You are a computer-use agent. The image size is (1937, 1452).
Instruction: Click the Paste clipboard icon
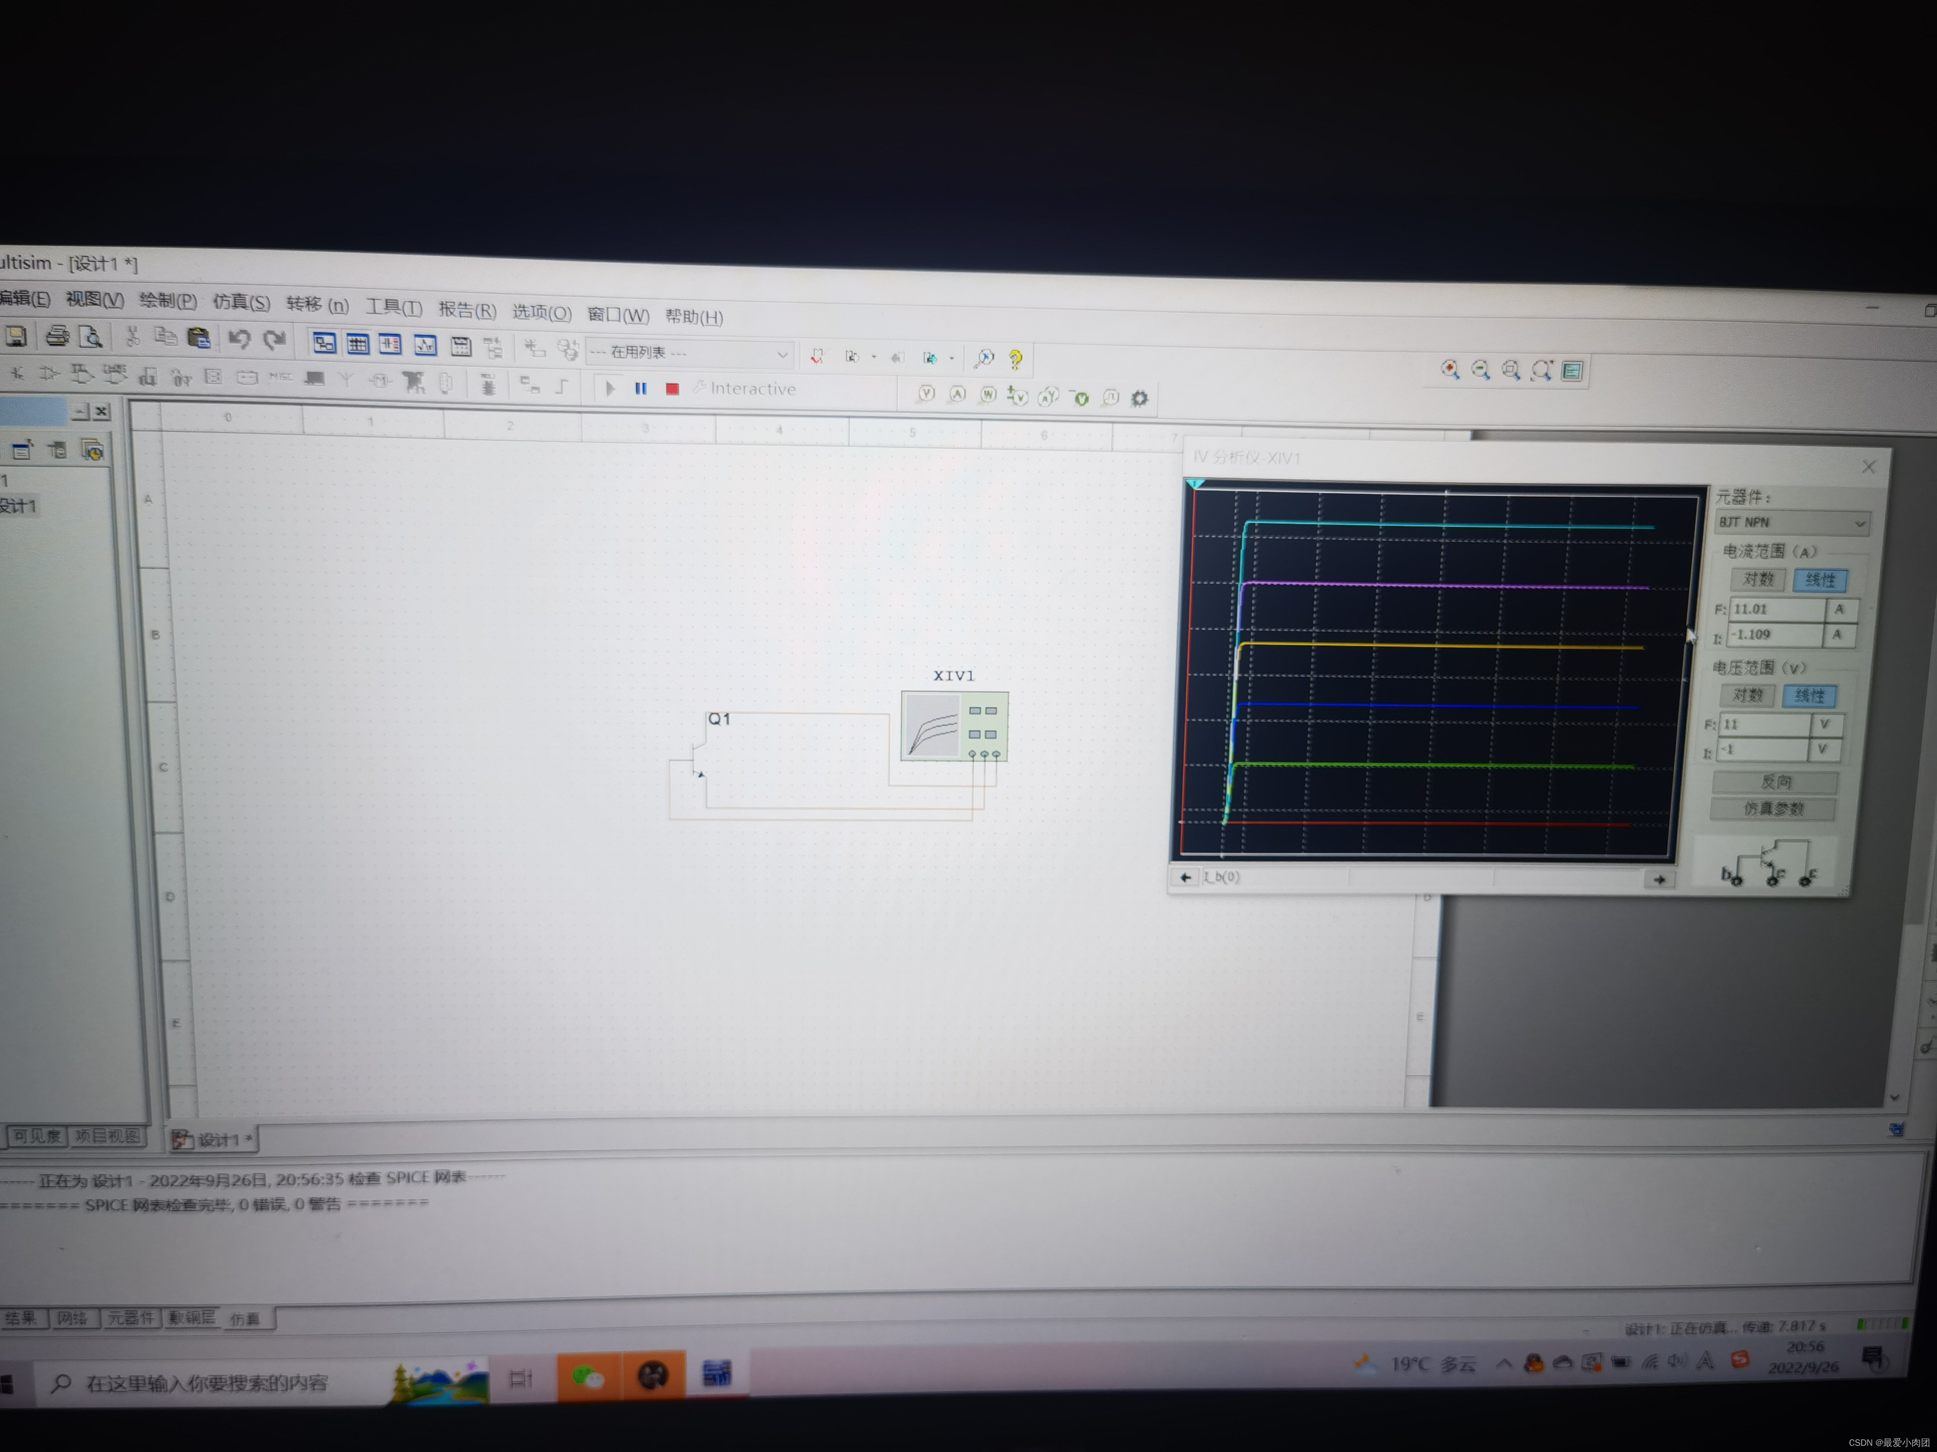pyautogui.click(x=199, y=338)
